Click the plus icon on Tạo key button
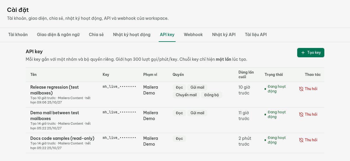The width and height of the screenshot is (350, 161). click(303, 53)
